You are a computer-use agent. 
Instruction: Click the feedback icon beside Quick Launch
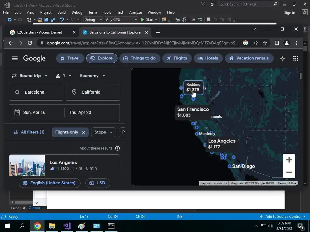coord(213,4)
